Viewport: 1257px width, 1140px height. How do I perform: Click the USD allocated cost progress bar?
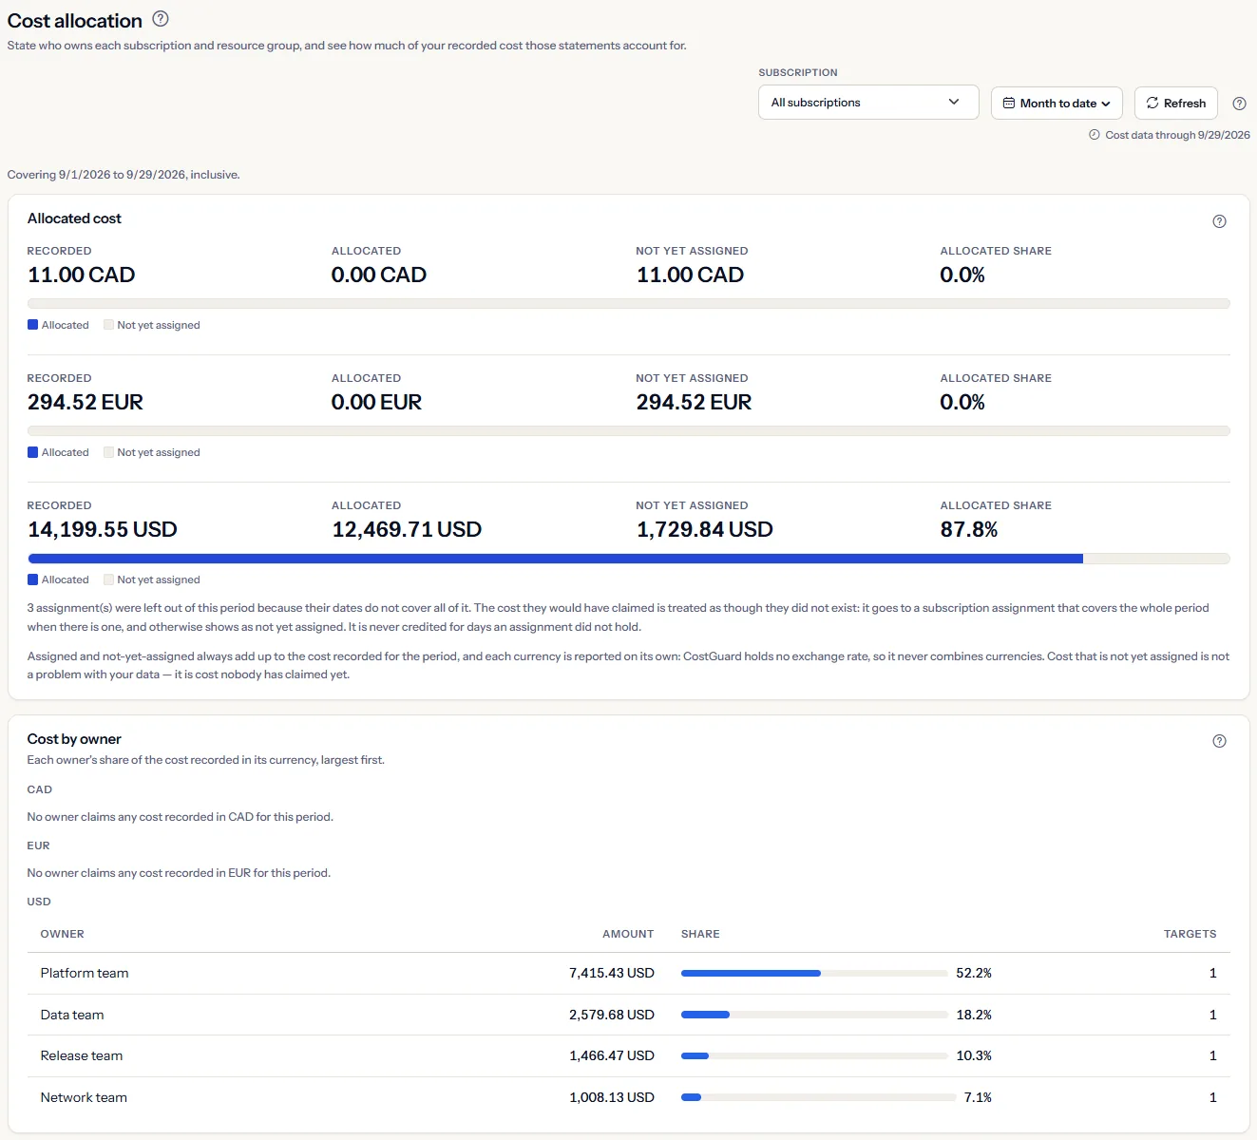coord(629,559)
